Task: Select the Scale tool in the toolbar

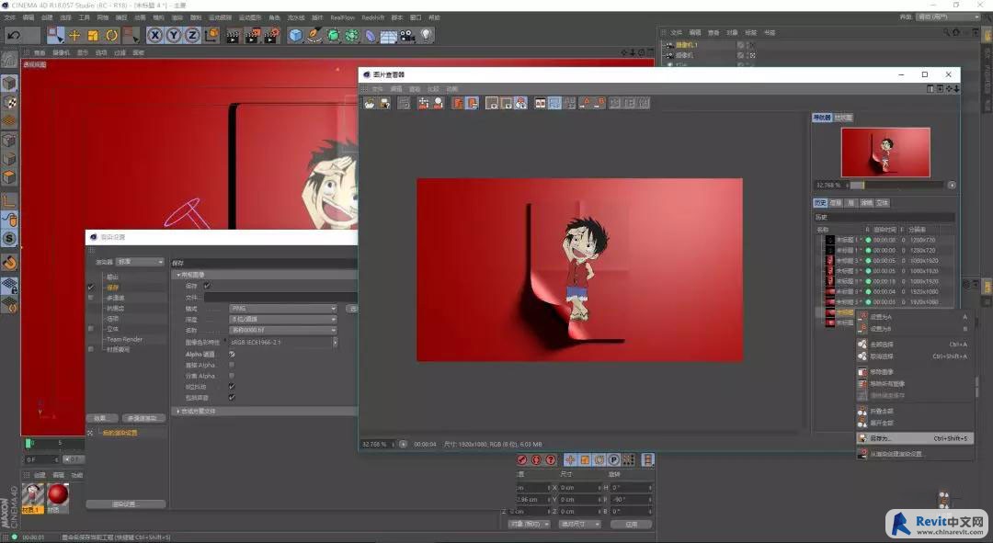Action: pos(93,36)
